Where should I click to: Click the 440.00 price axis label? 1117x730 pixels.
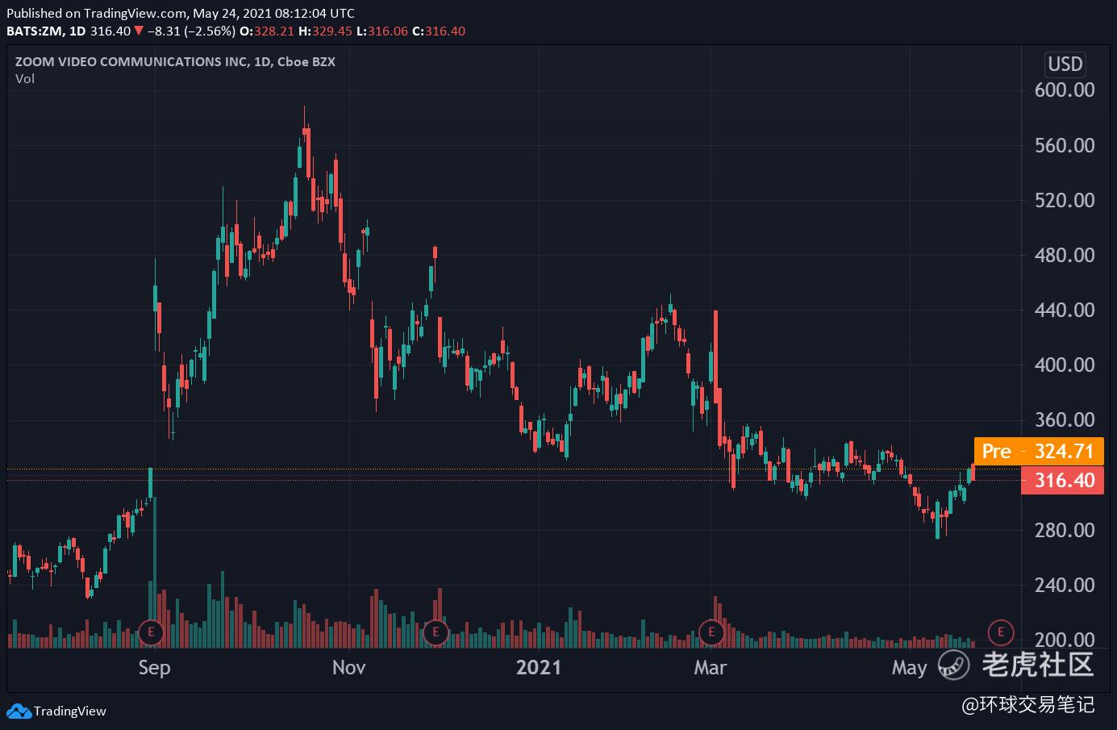1065,310
